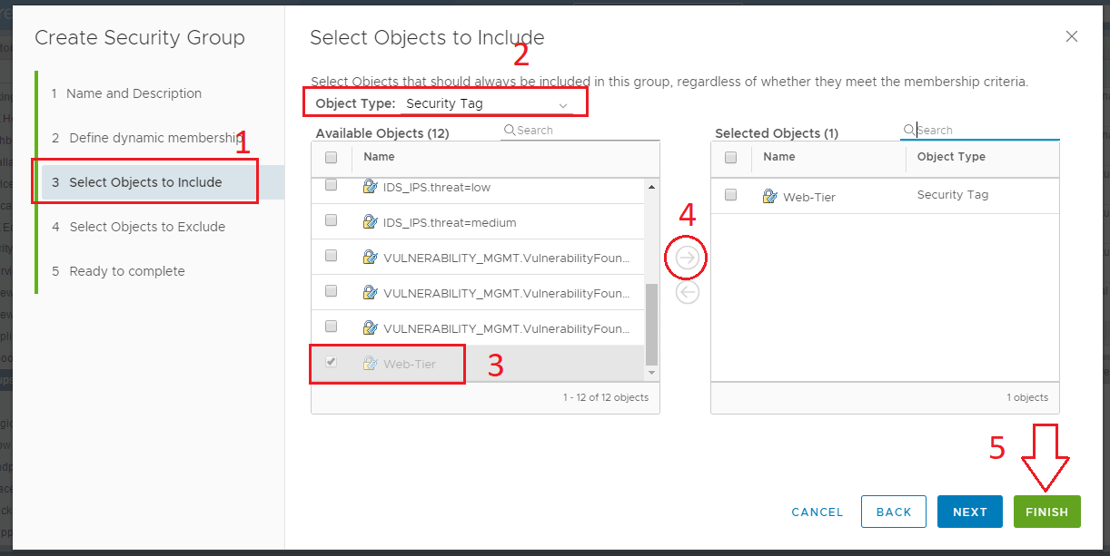Tick the IDS_IPS.threat=medium checkbox

(332, 220)
